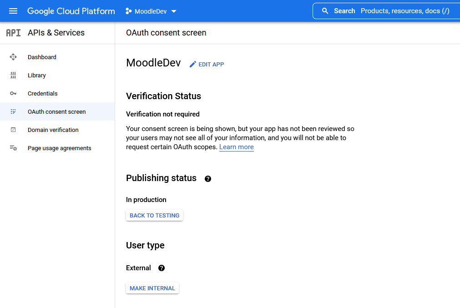460x308 pixels.
Task: Click the Dashboard sidebar icon
Action: (x=13, y=57)
